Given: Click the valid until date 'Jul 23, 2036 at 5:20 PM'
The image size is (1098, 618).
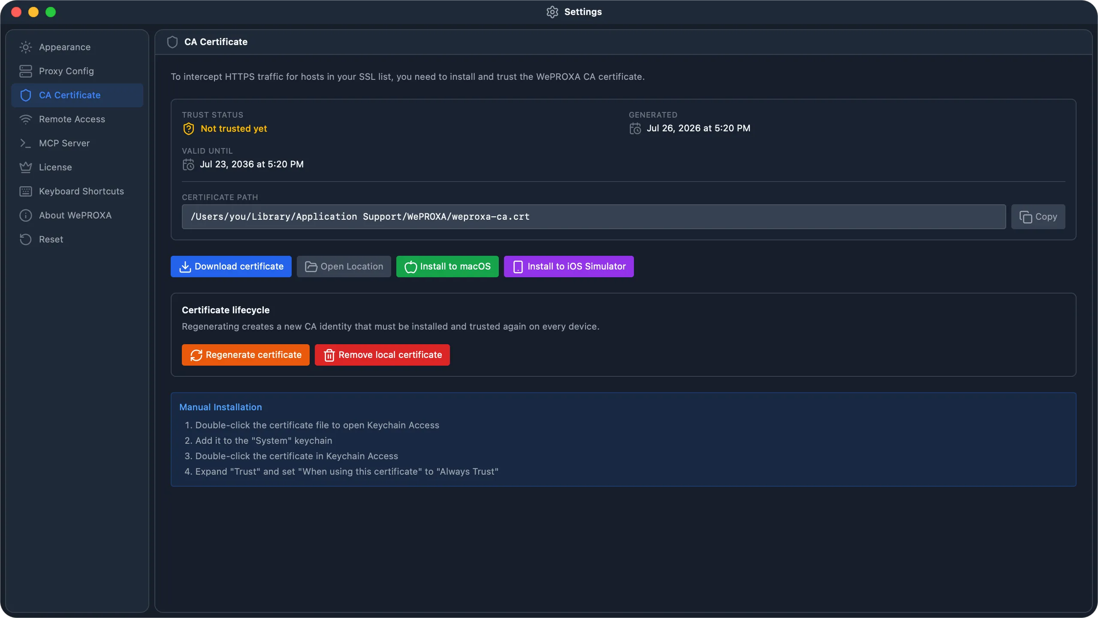Looking at the screenshot, I should pyautogui.click(x=252, y=164).
